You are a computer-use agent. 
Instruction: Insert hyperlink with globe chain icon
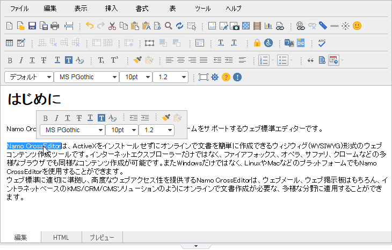[x=300, y=26]
